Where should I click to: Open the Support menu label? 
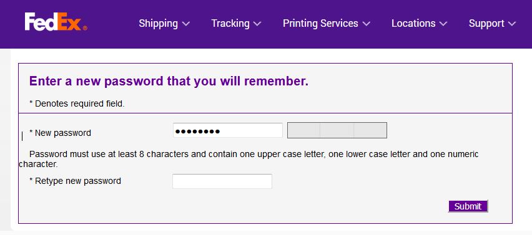click(486, 23)
